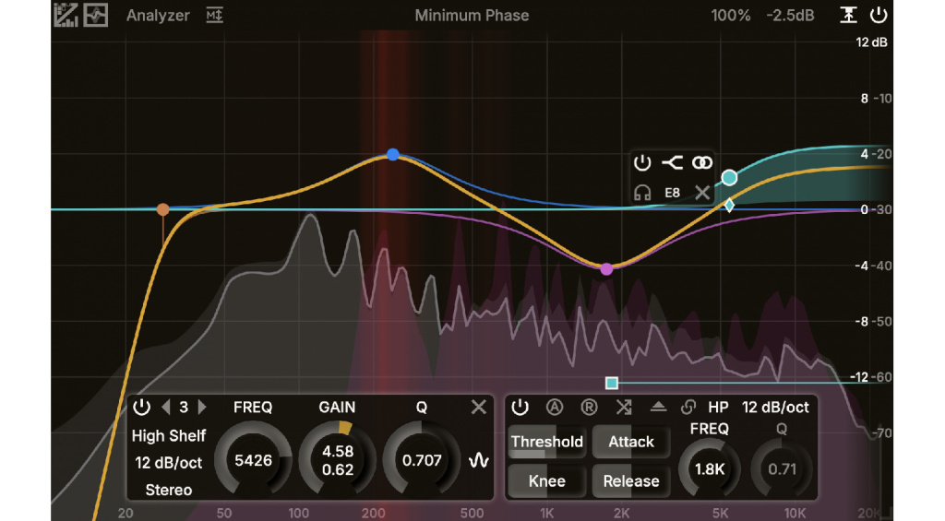Click the split band icon in popup
Screen dimensions: 945x521
point(672,162)
